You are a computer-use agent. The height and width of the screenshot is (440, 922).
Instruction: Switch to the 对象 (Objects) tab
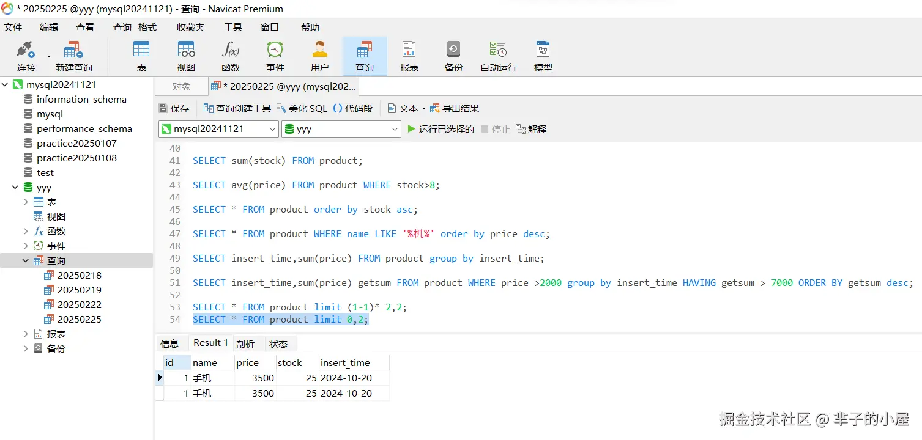pos(182,86)
